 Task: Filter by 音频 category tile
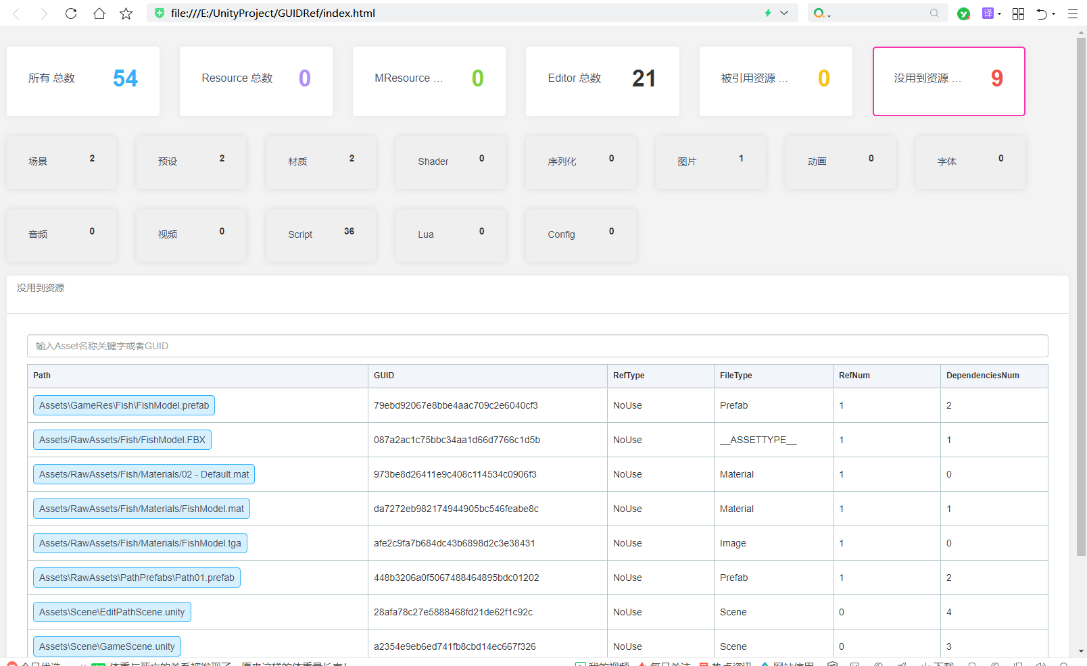pyautogui.click(x=62, y=235)
